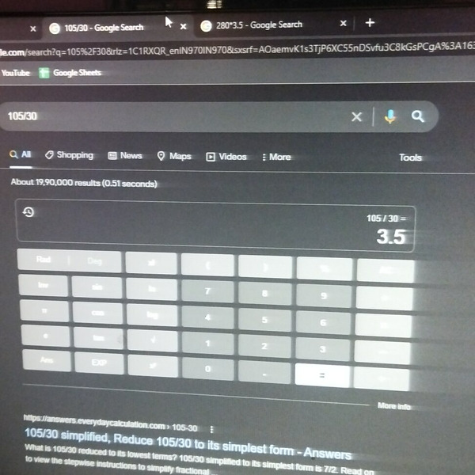Open the three-dot menu beside everydaycalculation result
Viewport: 475px width, 475px height.
click(211, 429)
